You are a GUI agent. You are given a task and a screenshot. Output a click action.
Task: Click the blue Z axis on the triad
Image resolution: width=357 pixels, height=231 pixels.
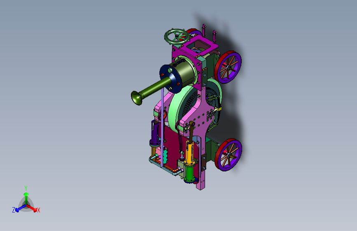point(19,208)
